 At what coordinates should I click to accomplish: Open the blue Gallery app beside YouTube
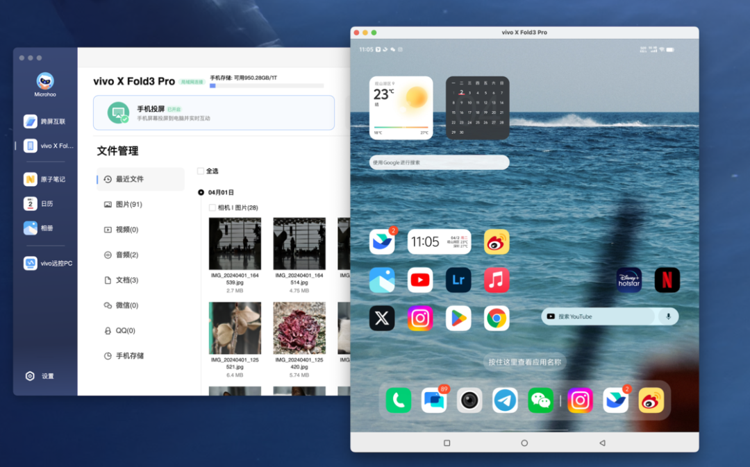point(382,280)
